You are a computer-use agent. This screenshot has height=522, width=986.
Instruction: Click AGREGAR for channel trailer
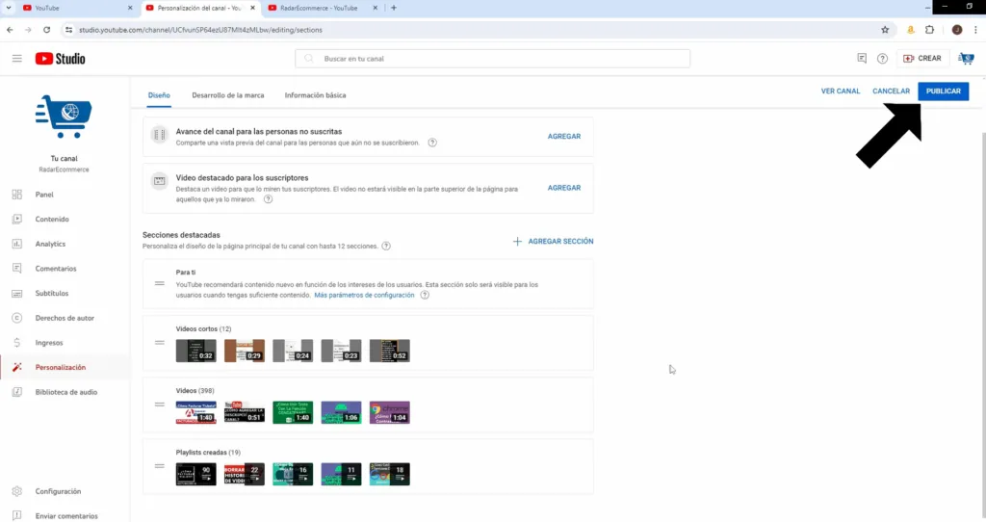[x=564, y=137]
